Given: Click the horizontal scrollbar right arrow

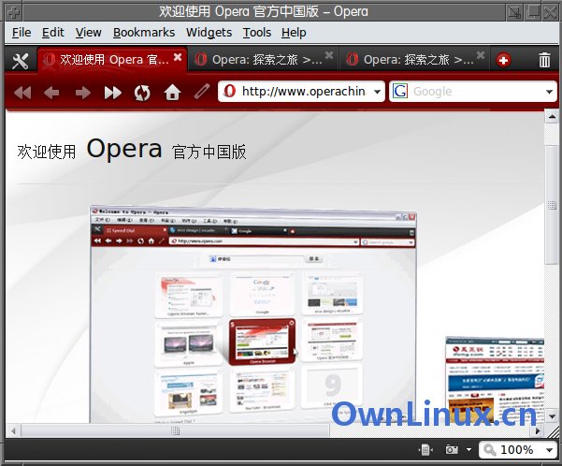Looking at the screenshot, I should point(538,430).
